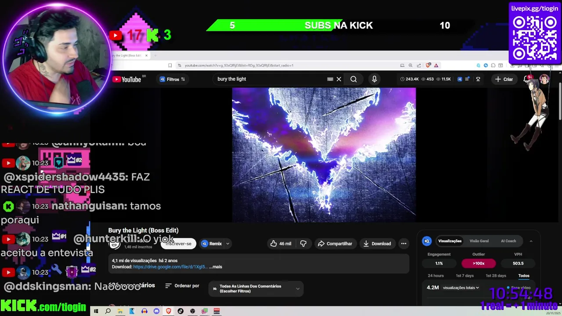Open File Explorer from the taskbar

pos(120,311)
